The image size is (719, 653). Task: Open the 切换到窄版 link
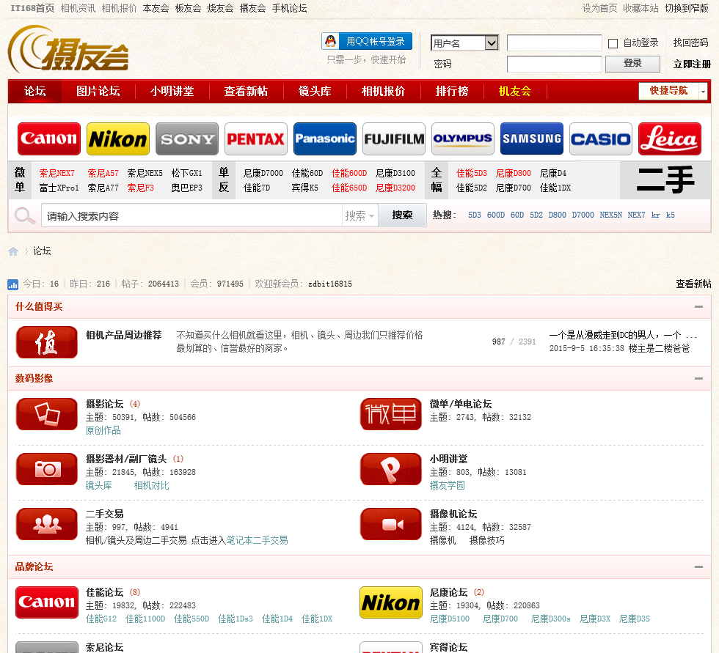pyautogui.click(x=687, y=8)
